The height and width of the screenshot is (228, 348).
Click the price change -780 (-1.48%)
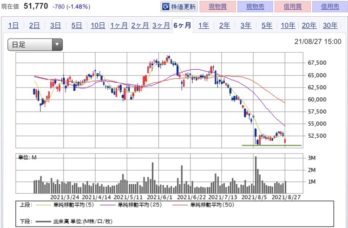click(71, 7)
